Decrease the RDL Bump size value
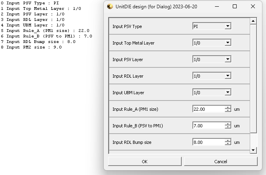Image resolution: width=266 pixels, height=175 pixels. tap(228, 144)
